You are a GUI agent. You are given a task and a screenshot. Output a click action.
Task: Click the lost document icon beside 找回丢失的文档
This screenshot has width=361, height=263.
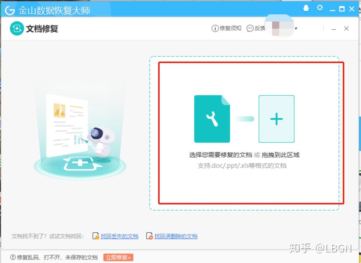(96, 236)
